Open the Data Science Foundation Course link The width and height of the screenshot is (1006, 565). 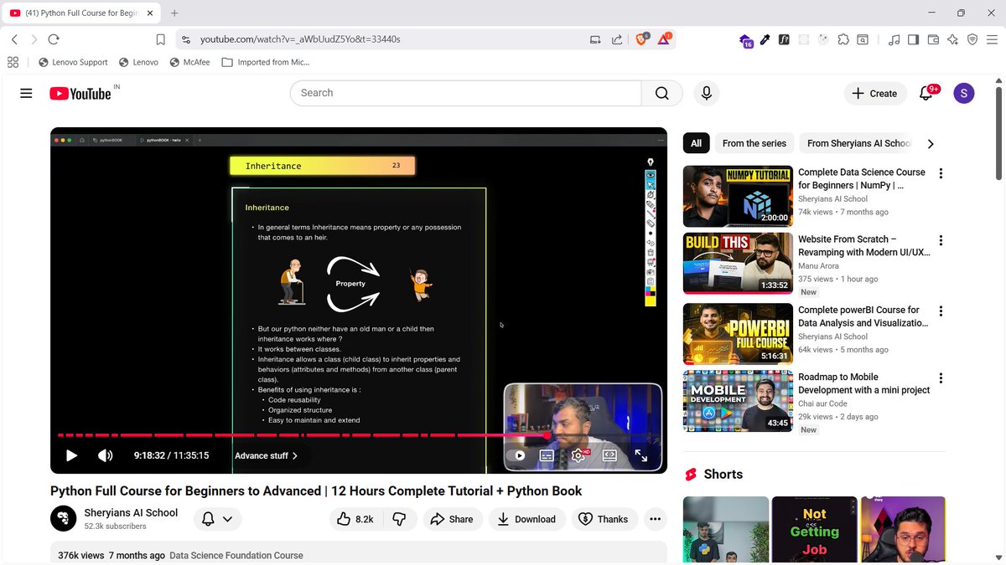point(236,555)
